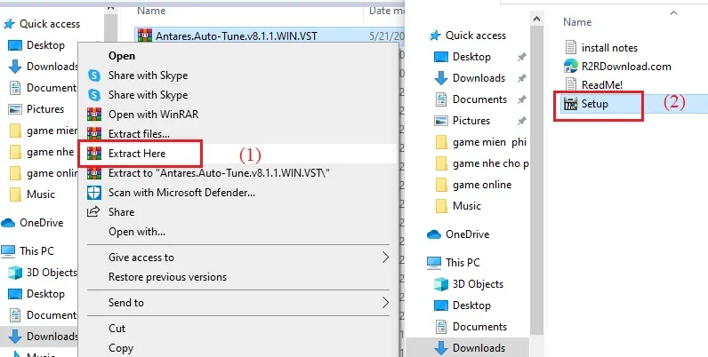Click the install notes document icon

pos(571,47)
